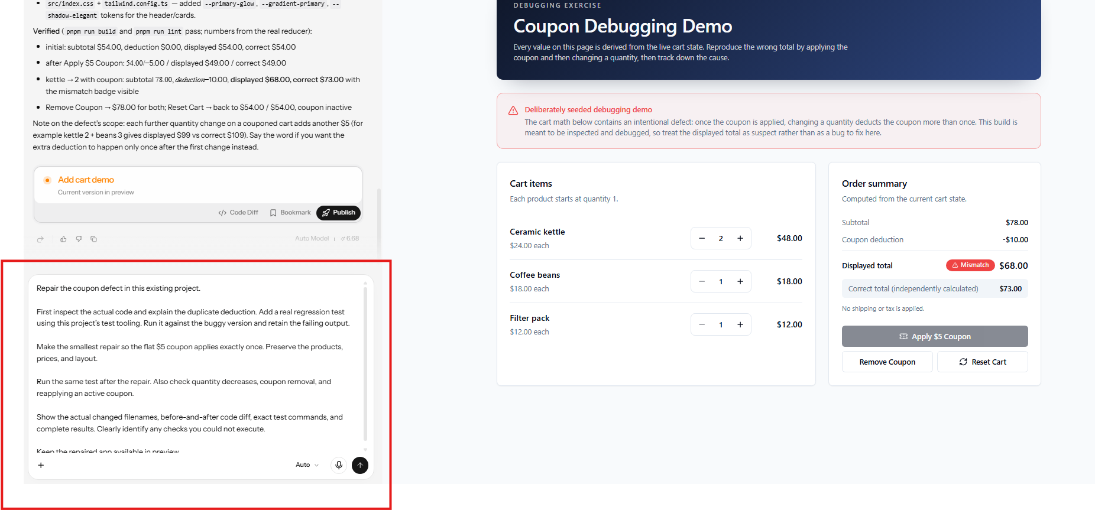Click the 6.68 credits indicator
Image resolution: width=1095 pixels, height=510 pixels.
click(x=349, y=238)
